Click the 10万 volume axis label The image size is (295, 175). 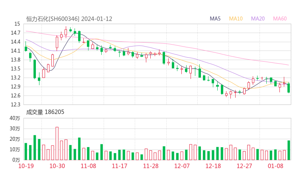[15, 150]
